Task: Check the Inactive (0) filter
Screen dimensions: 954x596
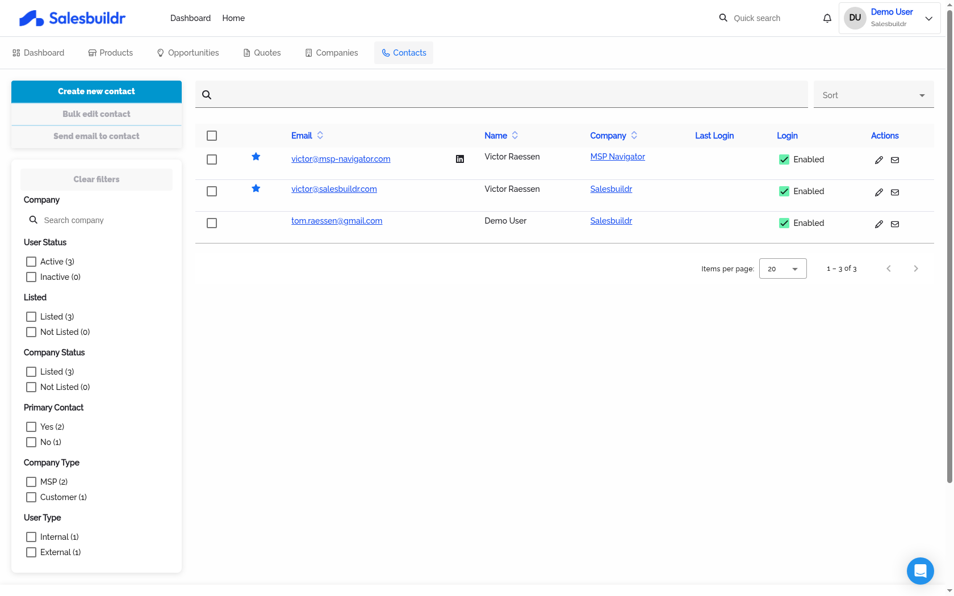Action: point(31,277)
